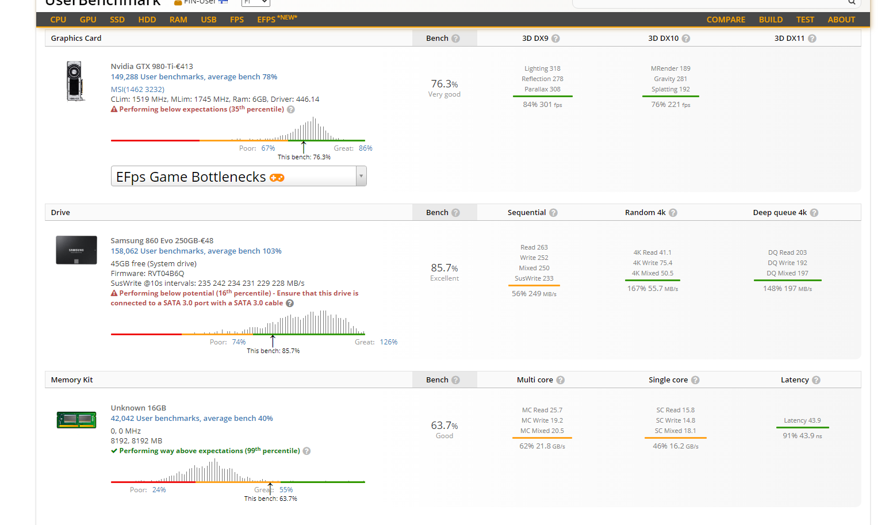Viewport: 889px width, 525px height.
Task: Open the CPU nav tab
Action: click(x=58, y=20)
